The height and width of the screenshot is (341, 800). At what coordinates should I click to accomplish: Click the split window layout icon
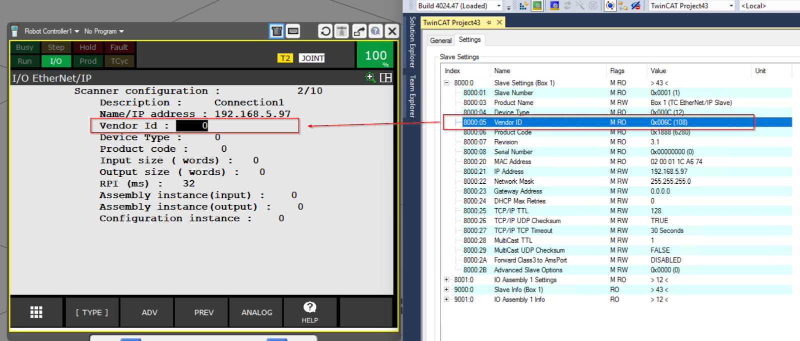pos(385,77)
